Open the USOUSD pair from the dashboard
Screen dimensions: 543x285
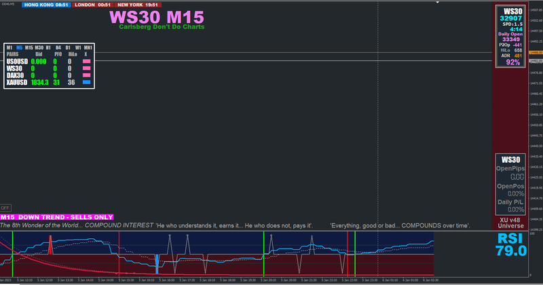click(17, 62)
